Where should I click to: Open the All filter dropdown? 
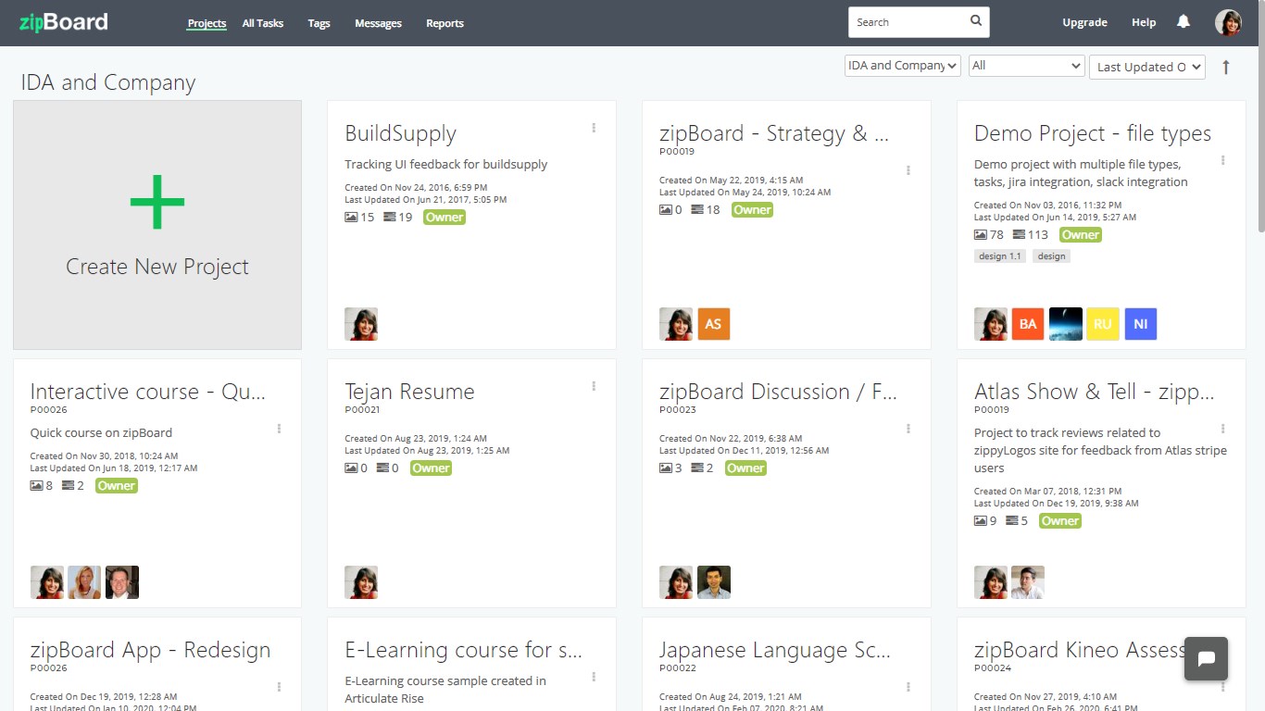1026,66
